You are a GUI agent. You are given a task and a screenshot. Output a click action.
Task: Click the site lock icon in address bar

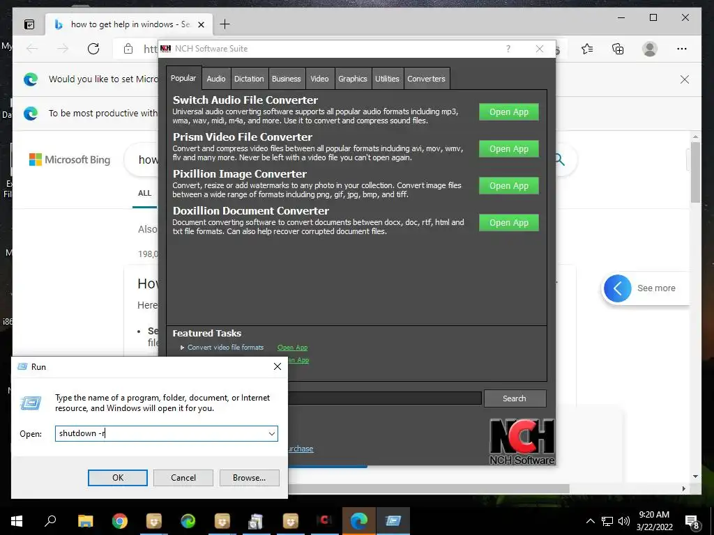click(x=128, y=49)
